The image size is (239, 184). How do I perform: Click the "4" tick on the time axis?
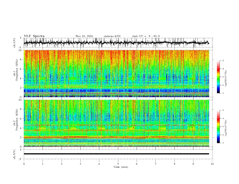(x=99, y=164)
